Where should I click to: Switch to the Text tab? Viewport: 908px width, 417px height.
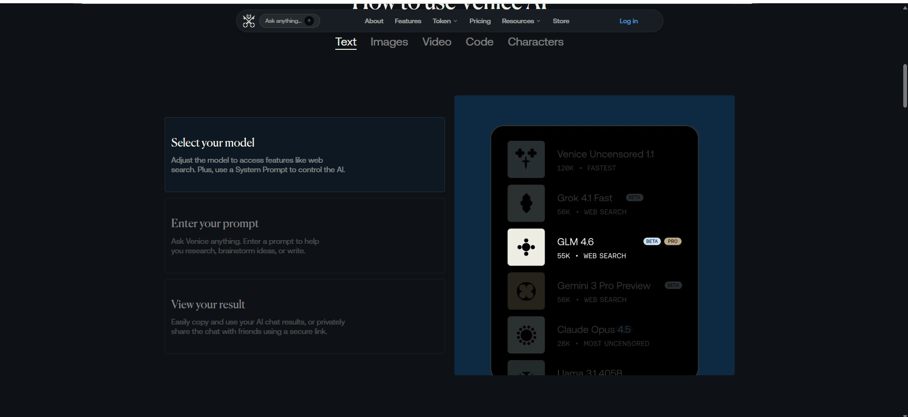click(346, 42)
